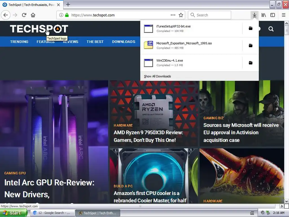This screenshot has height=217, width=289.
Task: Bookmark this page with the star icon
Action: 181,15
